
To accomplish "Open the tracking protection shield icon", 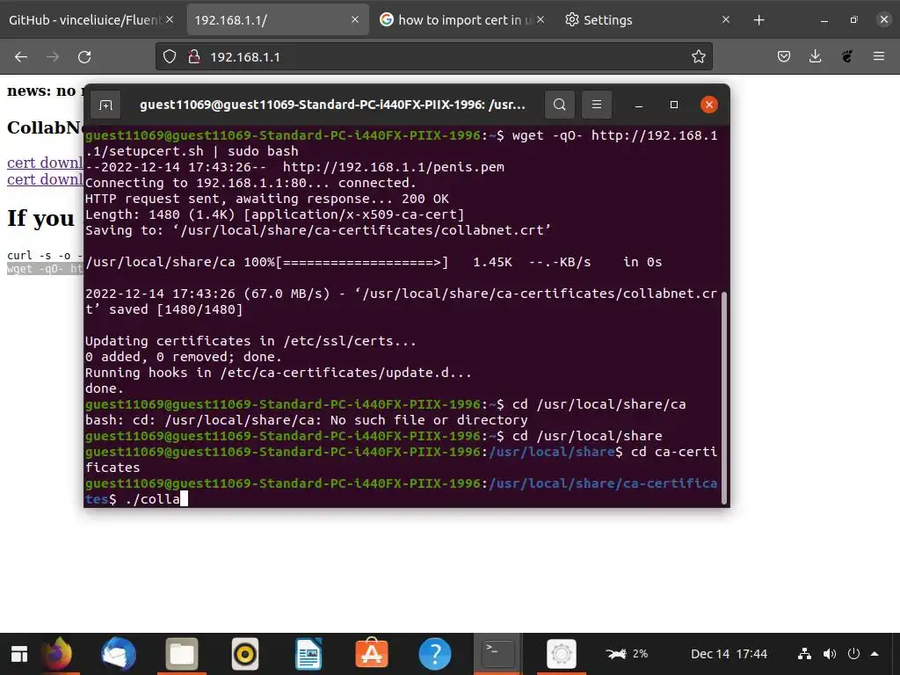I will [x=170, y=57].
